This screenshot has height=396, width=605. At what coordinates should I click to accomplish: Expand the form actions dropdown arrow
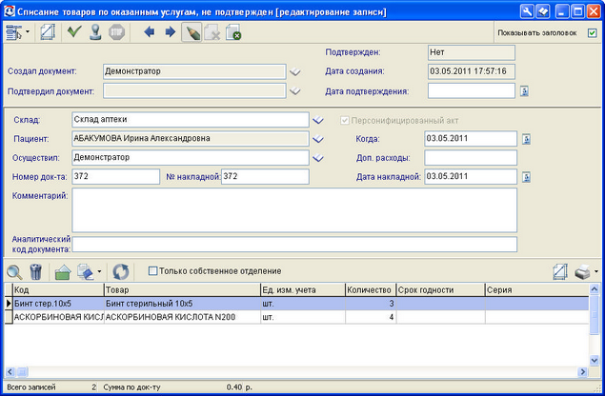pyautogui.click(x=28, y=31)
